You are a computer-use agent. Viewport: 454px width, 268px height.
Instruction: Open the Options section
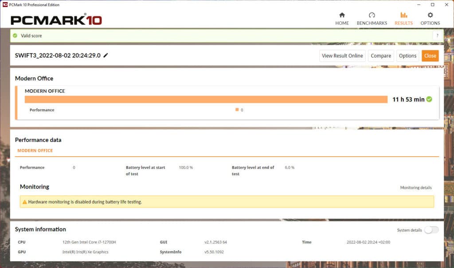(x=430, y=19)
